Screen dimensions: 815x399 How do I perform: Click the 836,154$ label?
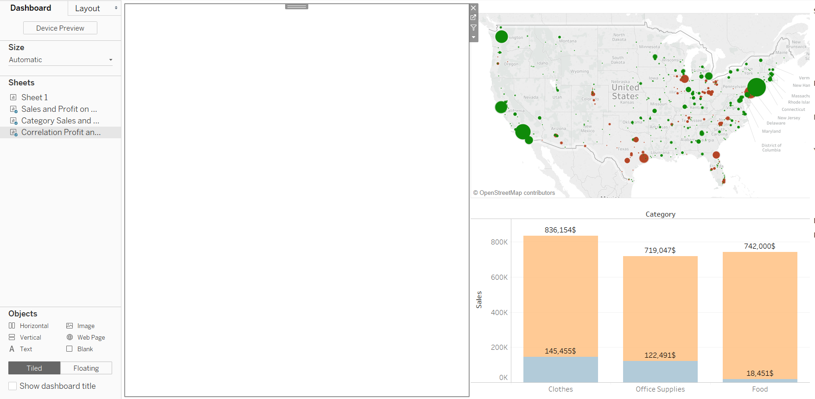click(560, 230)
